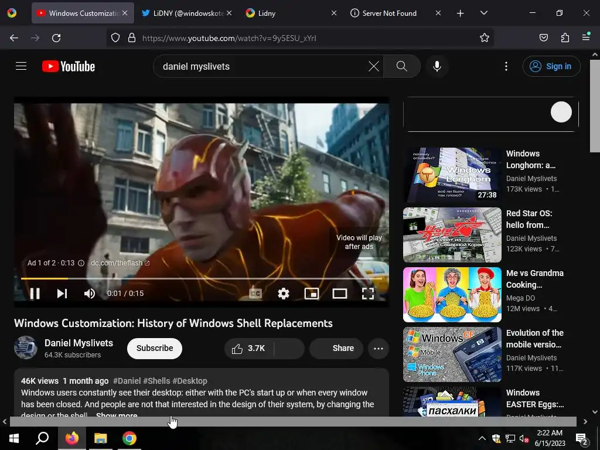The height and width of the screenshot is (450, 600).
Task: Switch to miniplayer mode
Action: tap(312, 294)
